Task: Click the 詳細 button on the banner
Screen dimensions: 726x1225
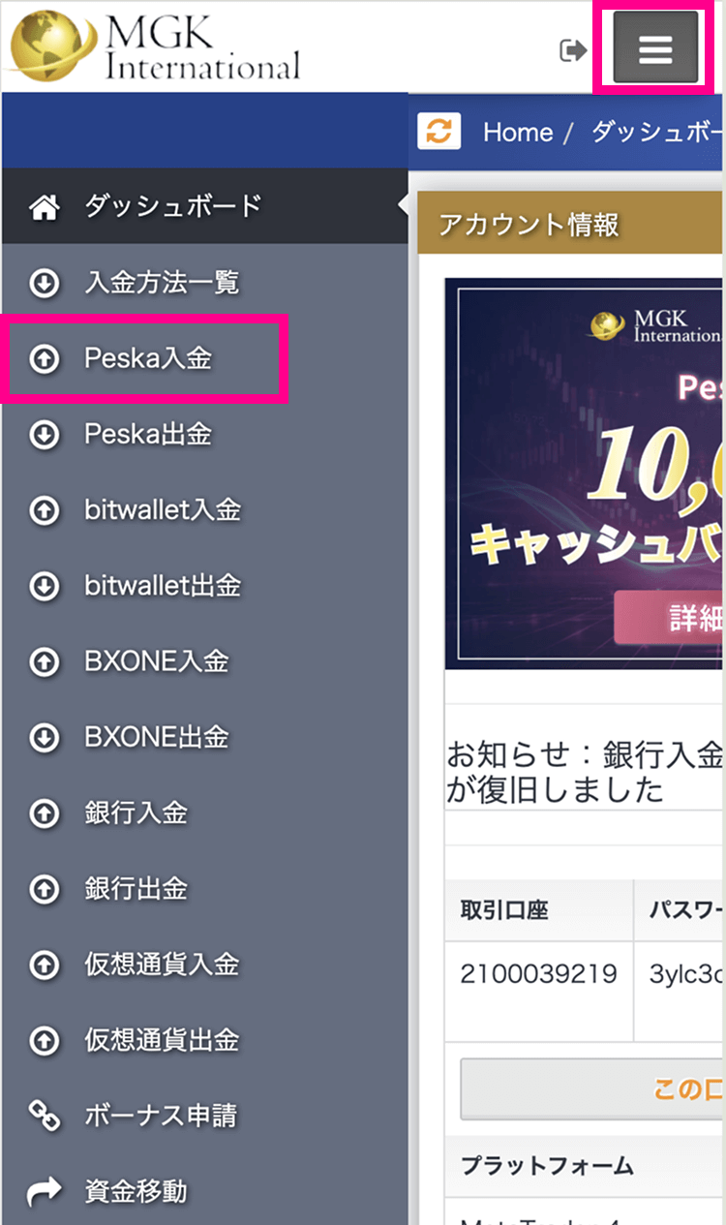Action: click(668, 618)
